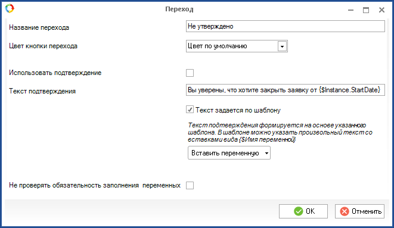Confirm the transition with OK button
The image size is (394, 228).
click(303, 211)
